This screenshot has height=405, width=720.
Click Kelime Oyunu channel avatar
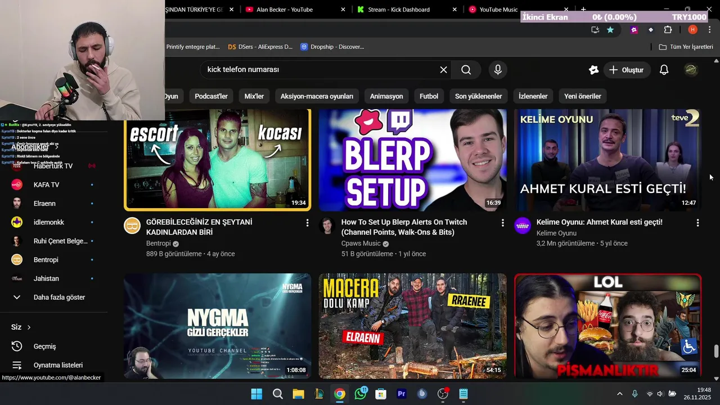tap(523, 226)
